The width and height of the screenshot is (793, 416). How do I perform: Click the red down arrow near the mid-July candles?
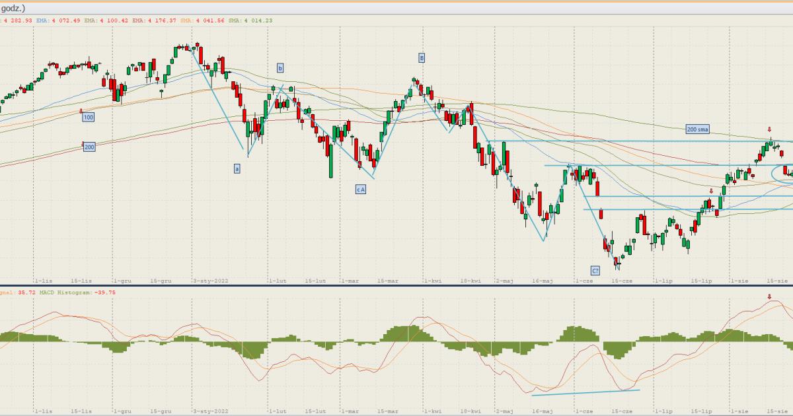(711, 191)
